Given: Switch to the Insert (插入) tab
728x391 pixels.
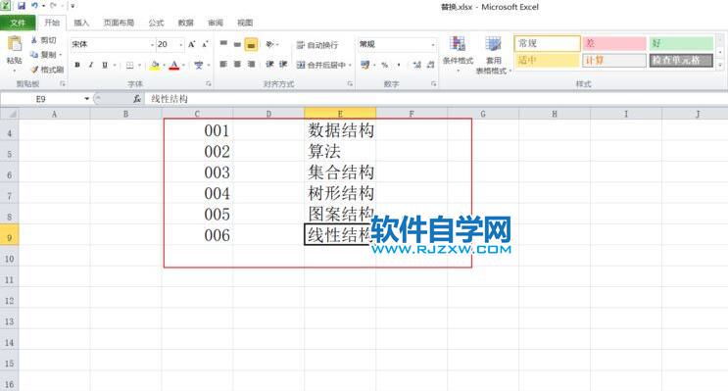Looking at the screenshot, I should [x=81, y=23].
